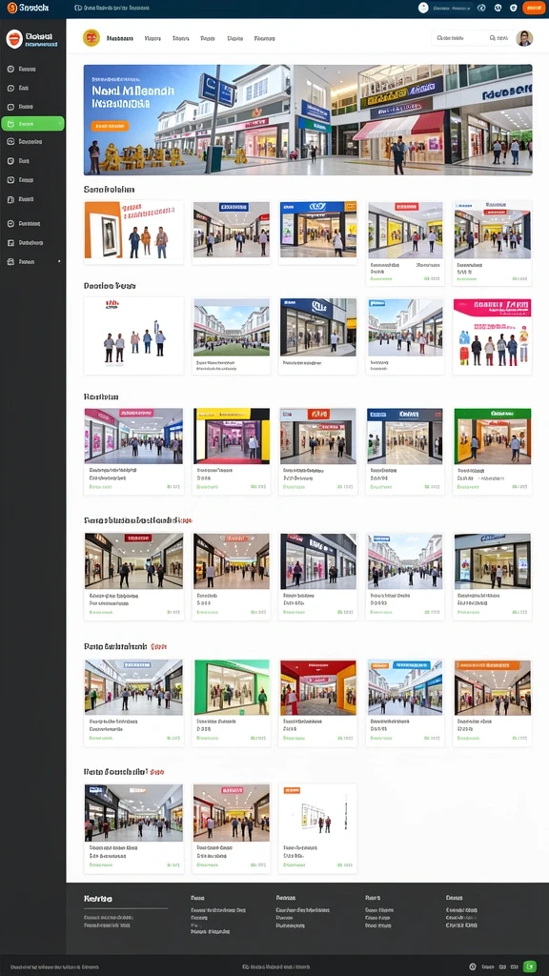Click the first sidebar item's icon
The image size is (549, 976).
coord(10,69)
